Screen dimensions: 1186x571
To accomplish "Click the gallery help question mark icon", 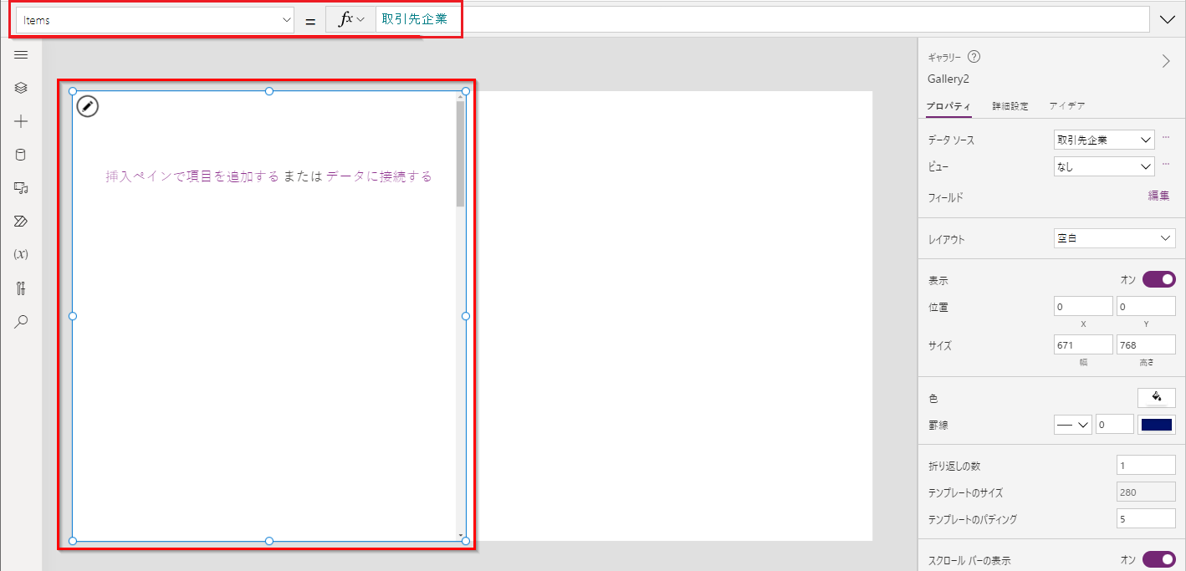I will pyautogui.click(x=973, y=57).
